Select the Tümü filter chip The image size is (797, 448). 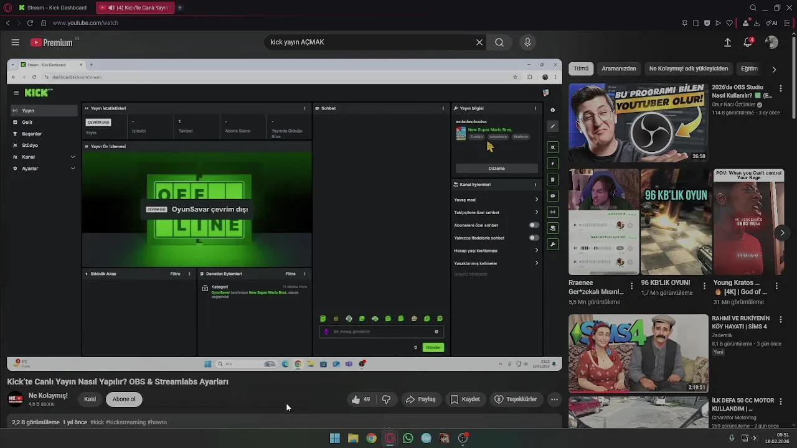coord(581,68)
